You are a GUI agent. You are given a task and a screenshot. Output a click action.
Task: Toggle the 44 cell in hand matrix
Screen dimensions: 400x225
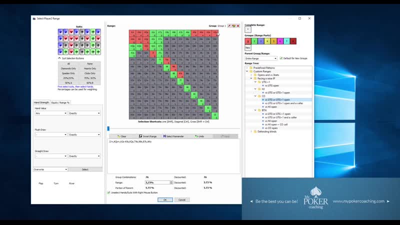[x=201, y=102]
